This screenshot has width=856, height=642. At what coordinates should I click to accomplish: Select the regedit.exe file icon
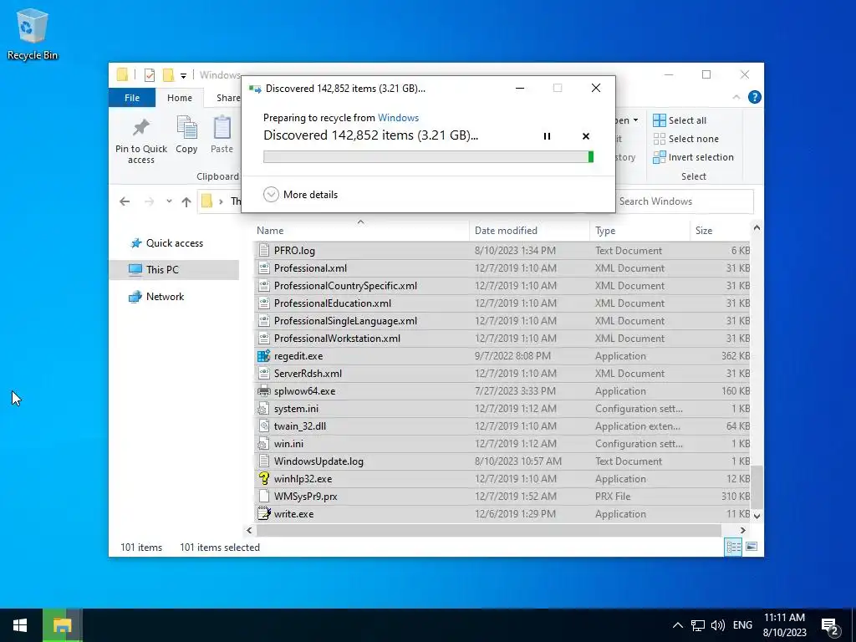263,356
